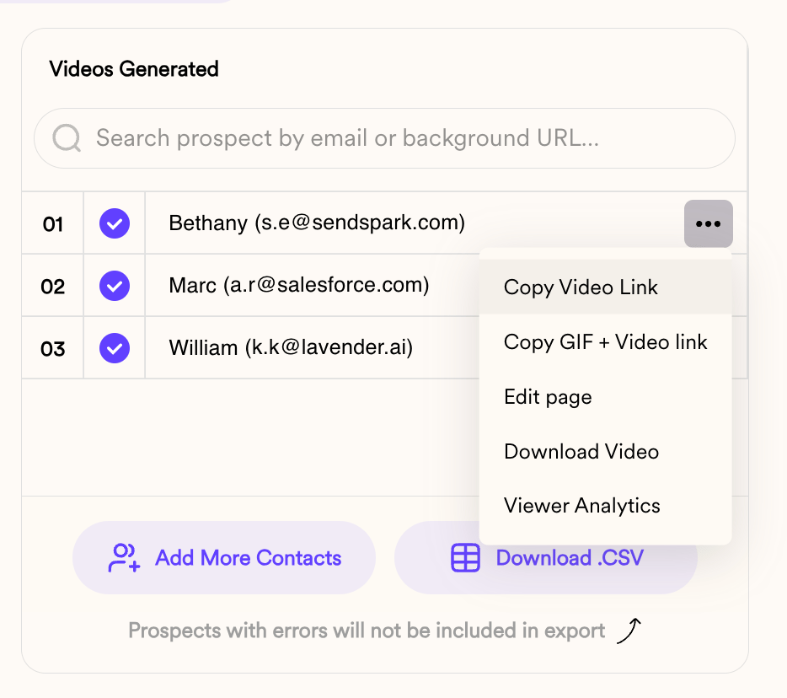Click row number 02
The image size is (787, 698).
(x=53, y=287)
